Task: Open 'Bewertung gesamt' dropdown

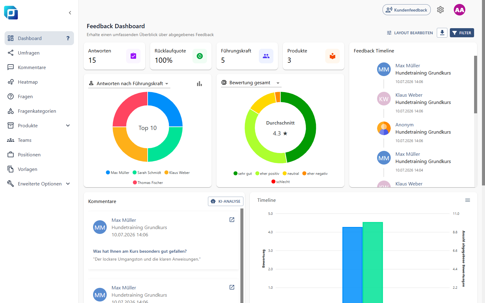Action: [251, 83]
